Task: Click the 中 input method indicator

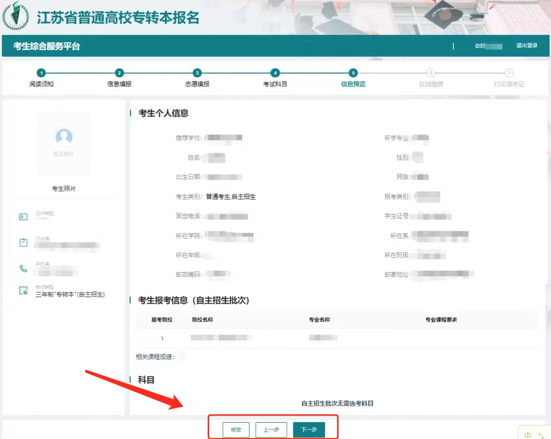Action: 528,435
